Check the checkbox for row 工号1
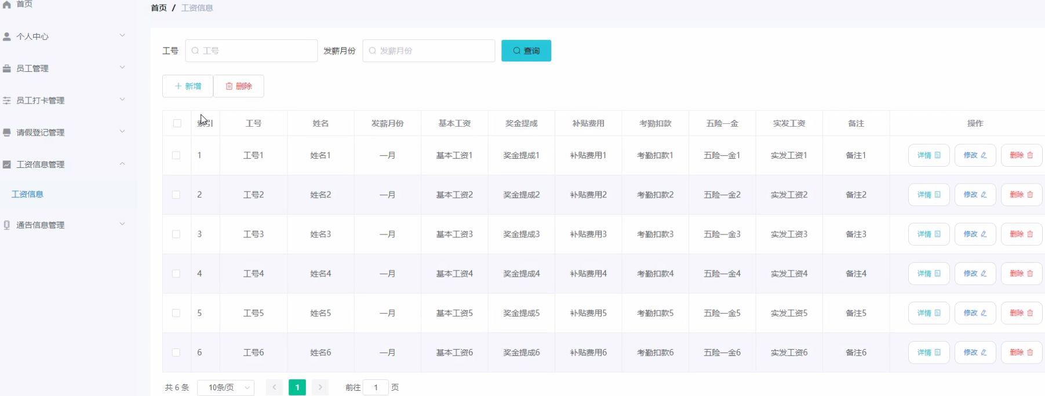The image size is (1045, 396). (x=176, y=155)
